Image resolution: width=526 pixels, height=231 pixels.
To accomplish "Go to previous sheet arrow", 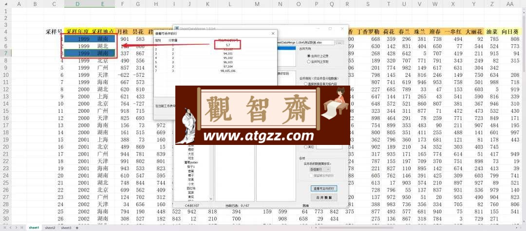I will click(10, 228).
